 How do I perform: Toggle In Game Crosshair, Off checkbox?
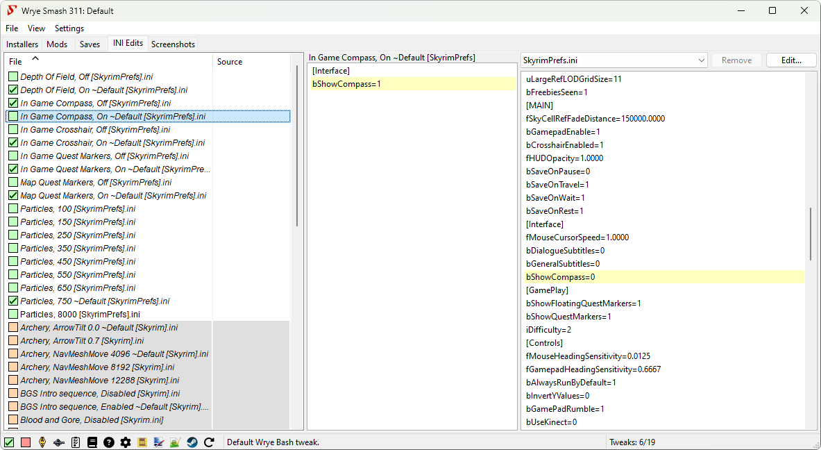coord(13,129)
